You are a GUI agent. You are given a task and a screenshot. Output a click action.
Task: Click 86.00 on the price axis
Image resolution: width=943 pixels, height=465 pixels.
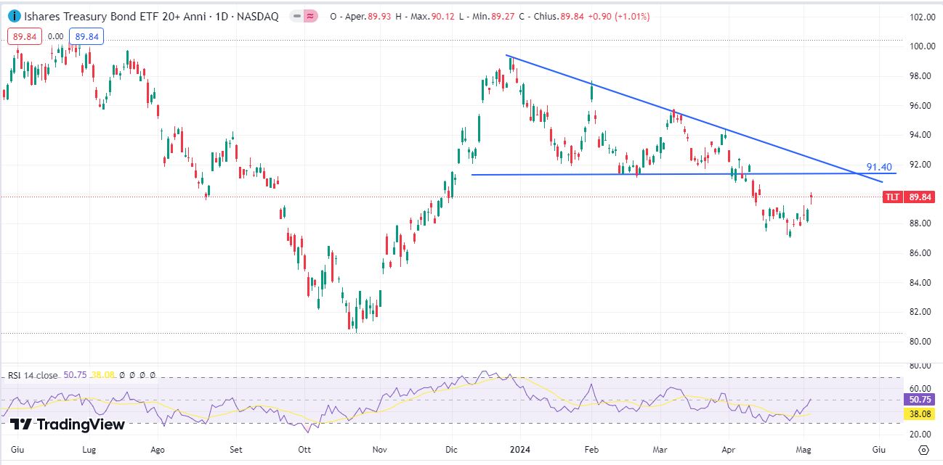pyautogui.click(x=920, y=253)
